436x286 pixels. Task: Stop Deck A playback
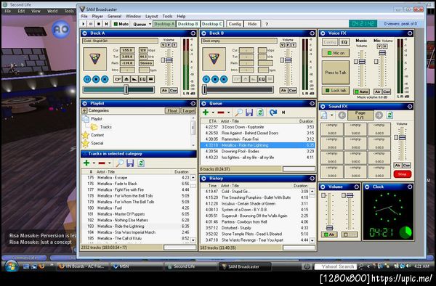(x=96, y=79)
